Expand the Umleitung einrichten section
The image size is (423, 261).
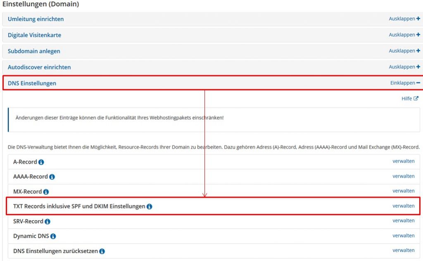pyautogui.click(x=404, y=19)
